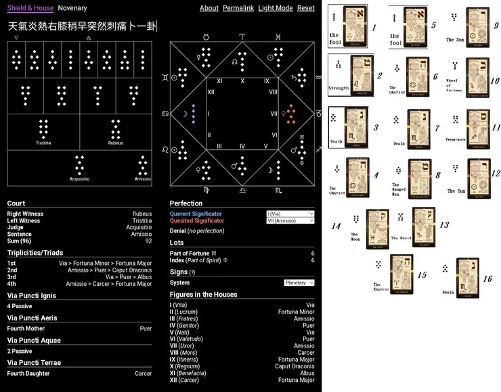
Task: Click the Acquisitio judge figure in the shield
Action: pos(80,166)
